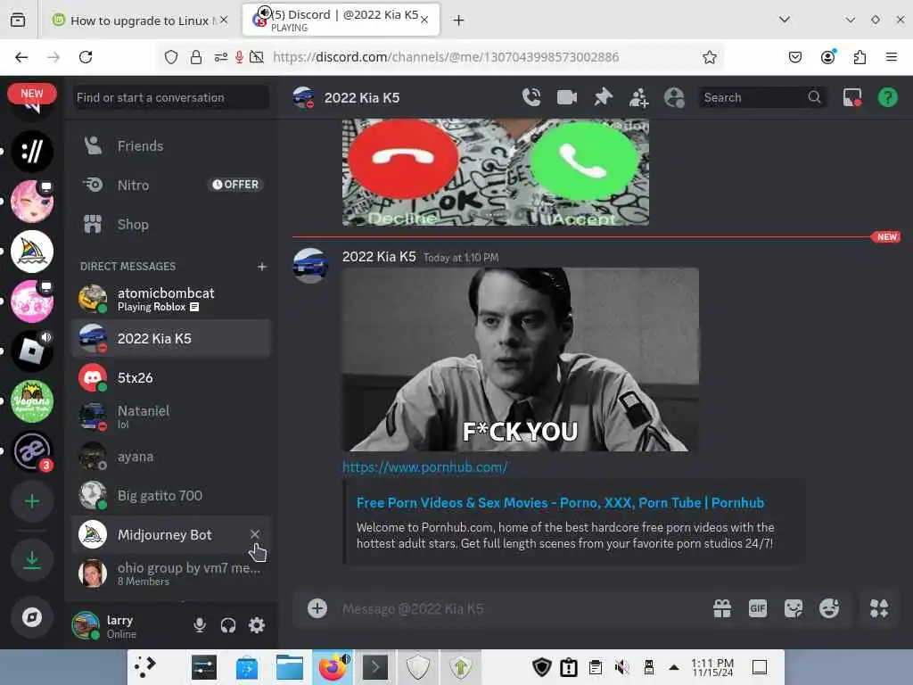Open the Firefox extensions menu
The image size is (913, 685).
[860, 57]
